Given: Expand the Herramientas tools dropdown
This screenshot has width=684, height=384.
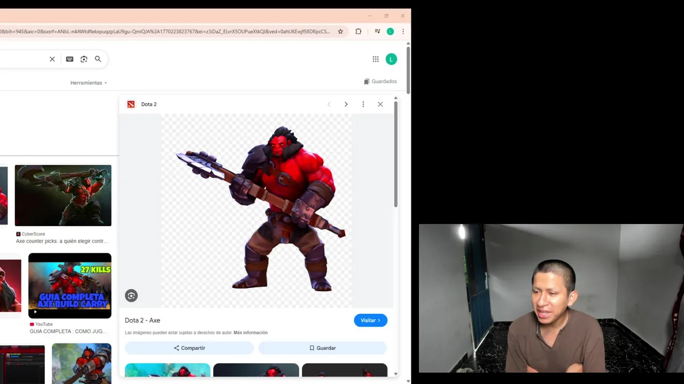Looking at the screenshot, I should [89, 83].
